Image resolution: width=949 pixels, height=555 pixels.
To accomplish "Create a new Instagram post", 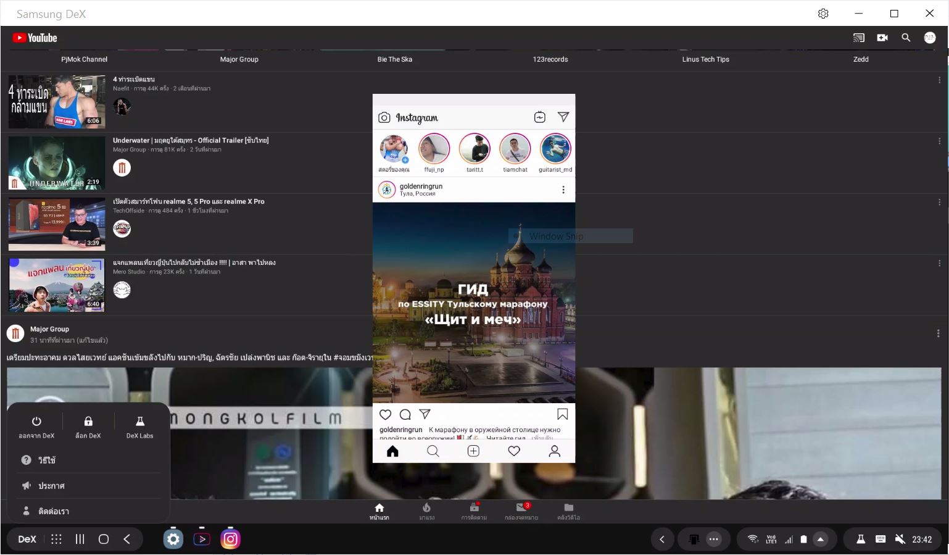I will (x=473, y=451).
